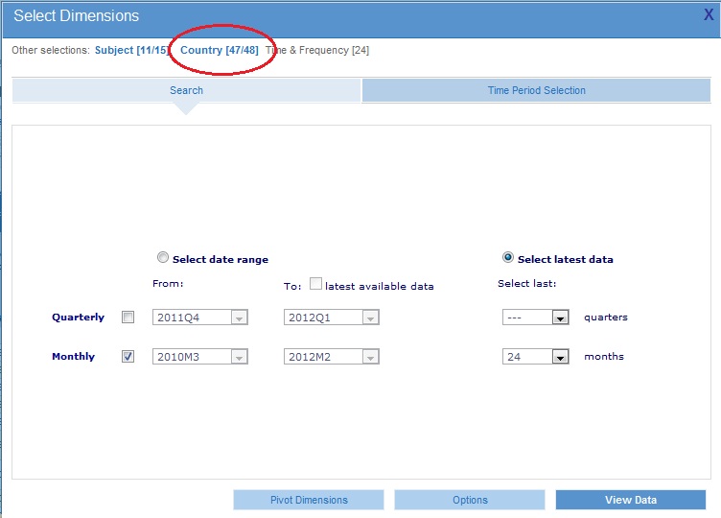Screen dimensions: 721x518
Task: Choose the Select latest data radio option
Action: tap(508, 258)
